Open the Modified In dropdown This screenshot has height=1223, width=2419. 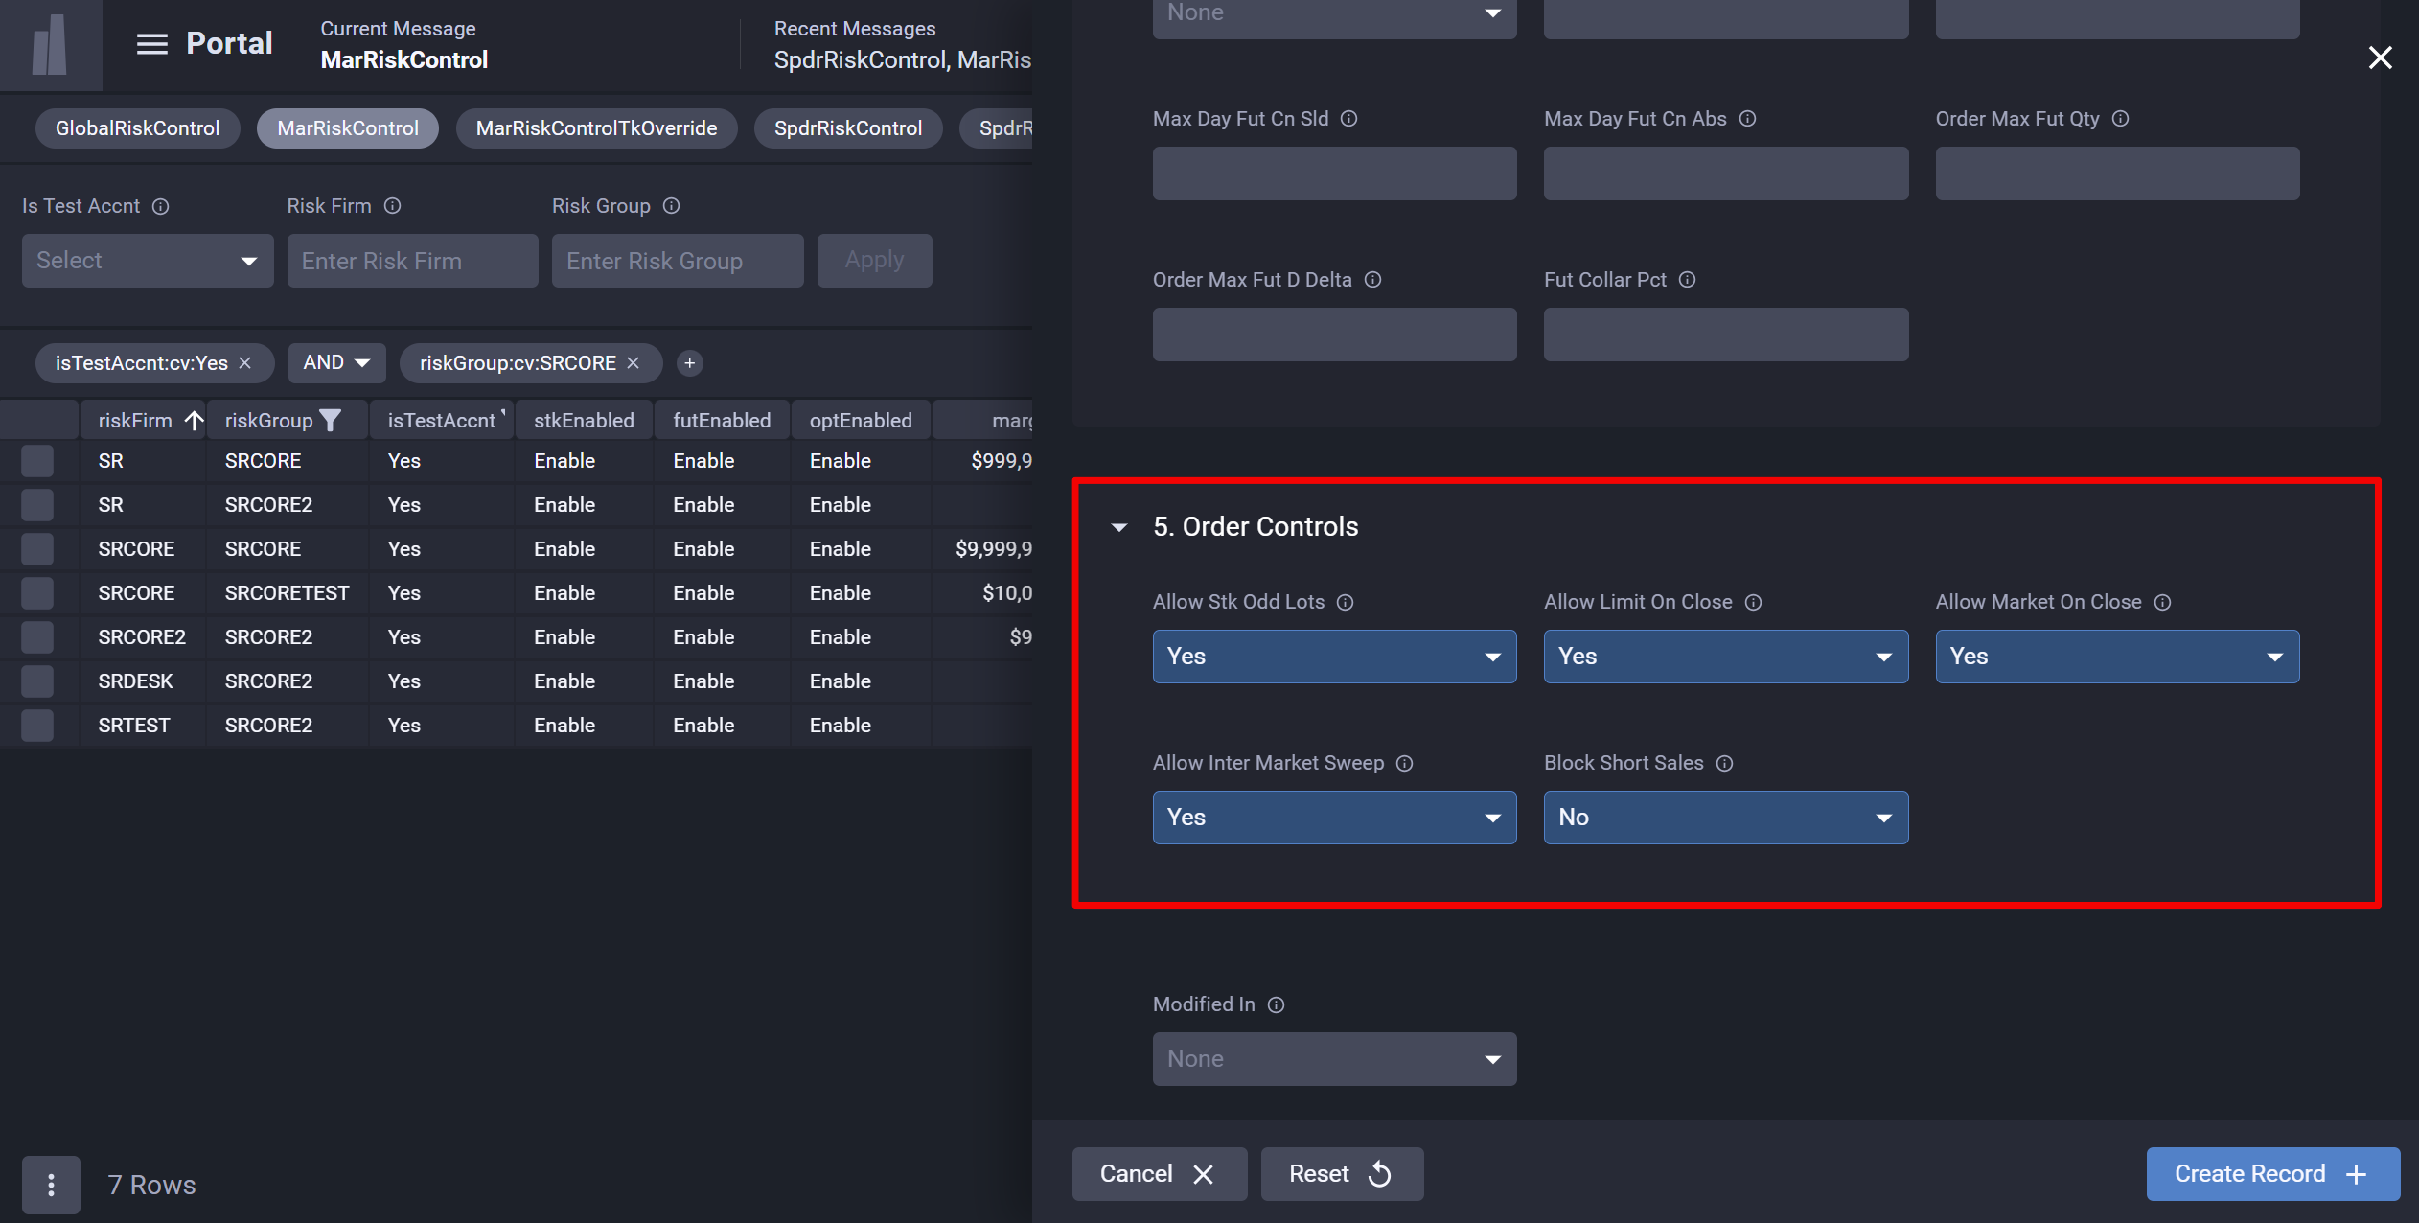pyautogui.click(x=1333, y=1058)
